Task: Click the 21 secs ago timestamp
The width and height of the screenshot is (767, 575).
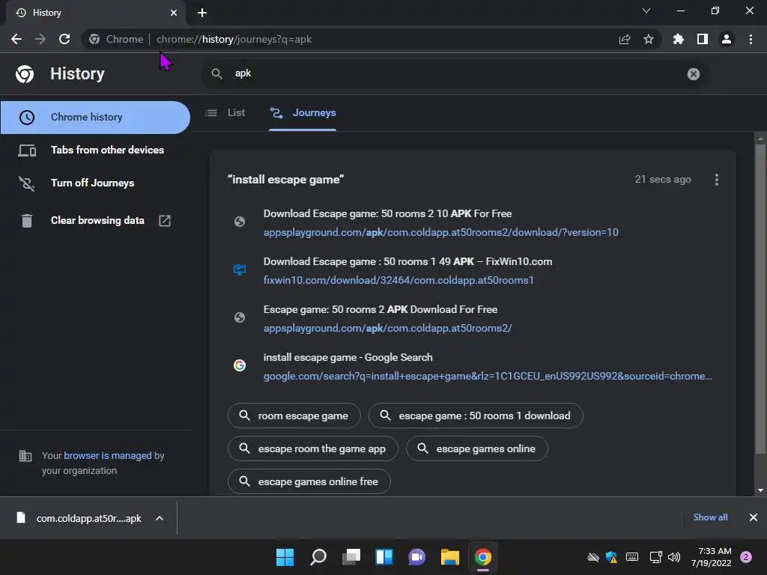Action: click(x=663, y=180)
